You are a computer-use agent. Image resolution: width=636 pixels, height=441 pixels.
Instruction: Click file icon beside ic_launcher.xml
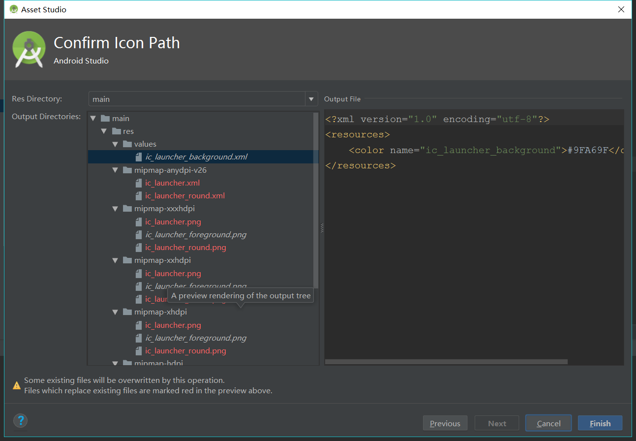click(138, 183)
